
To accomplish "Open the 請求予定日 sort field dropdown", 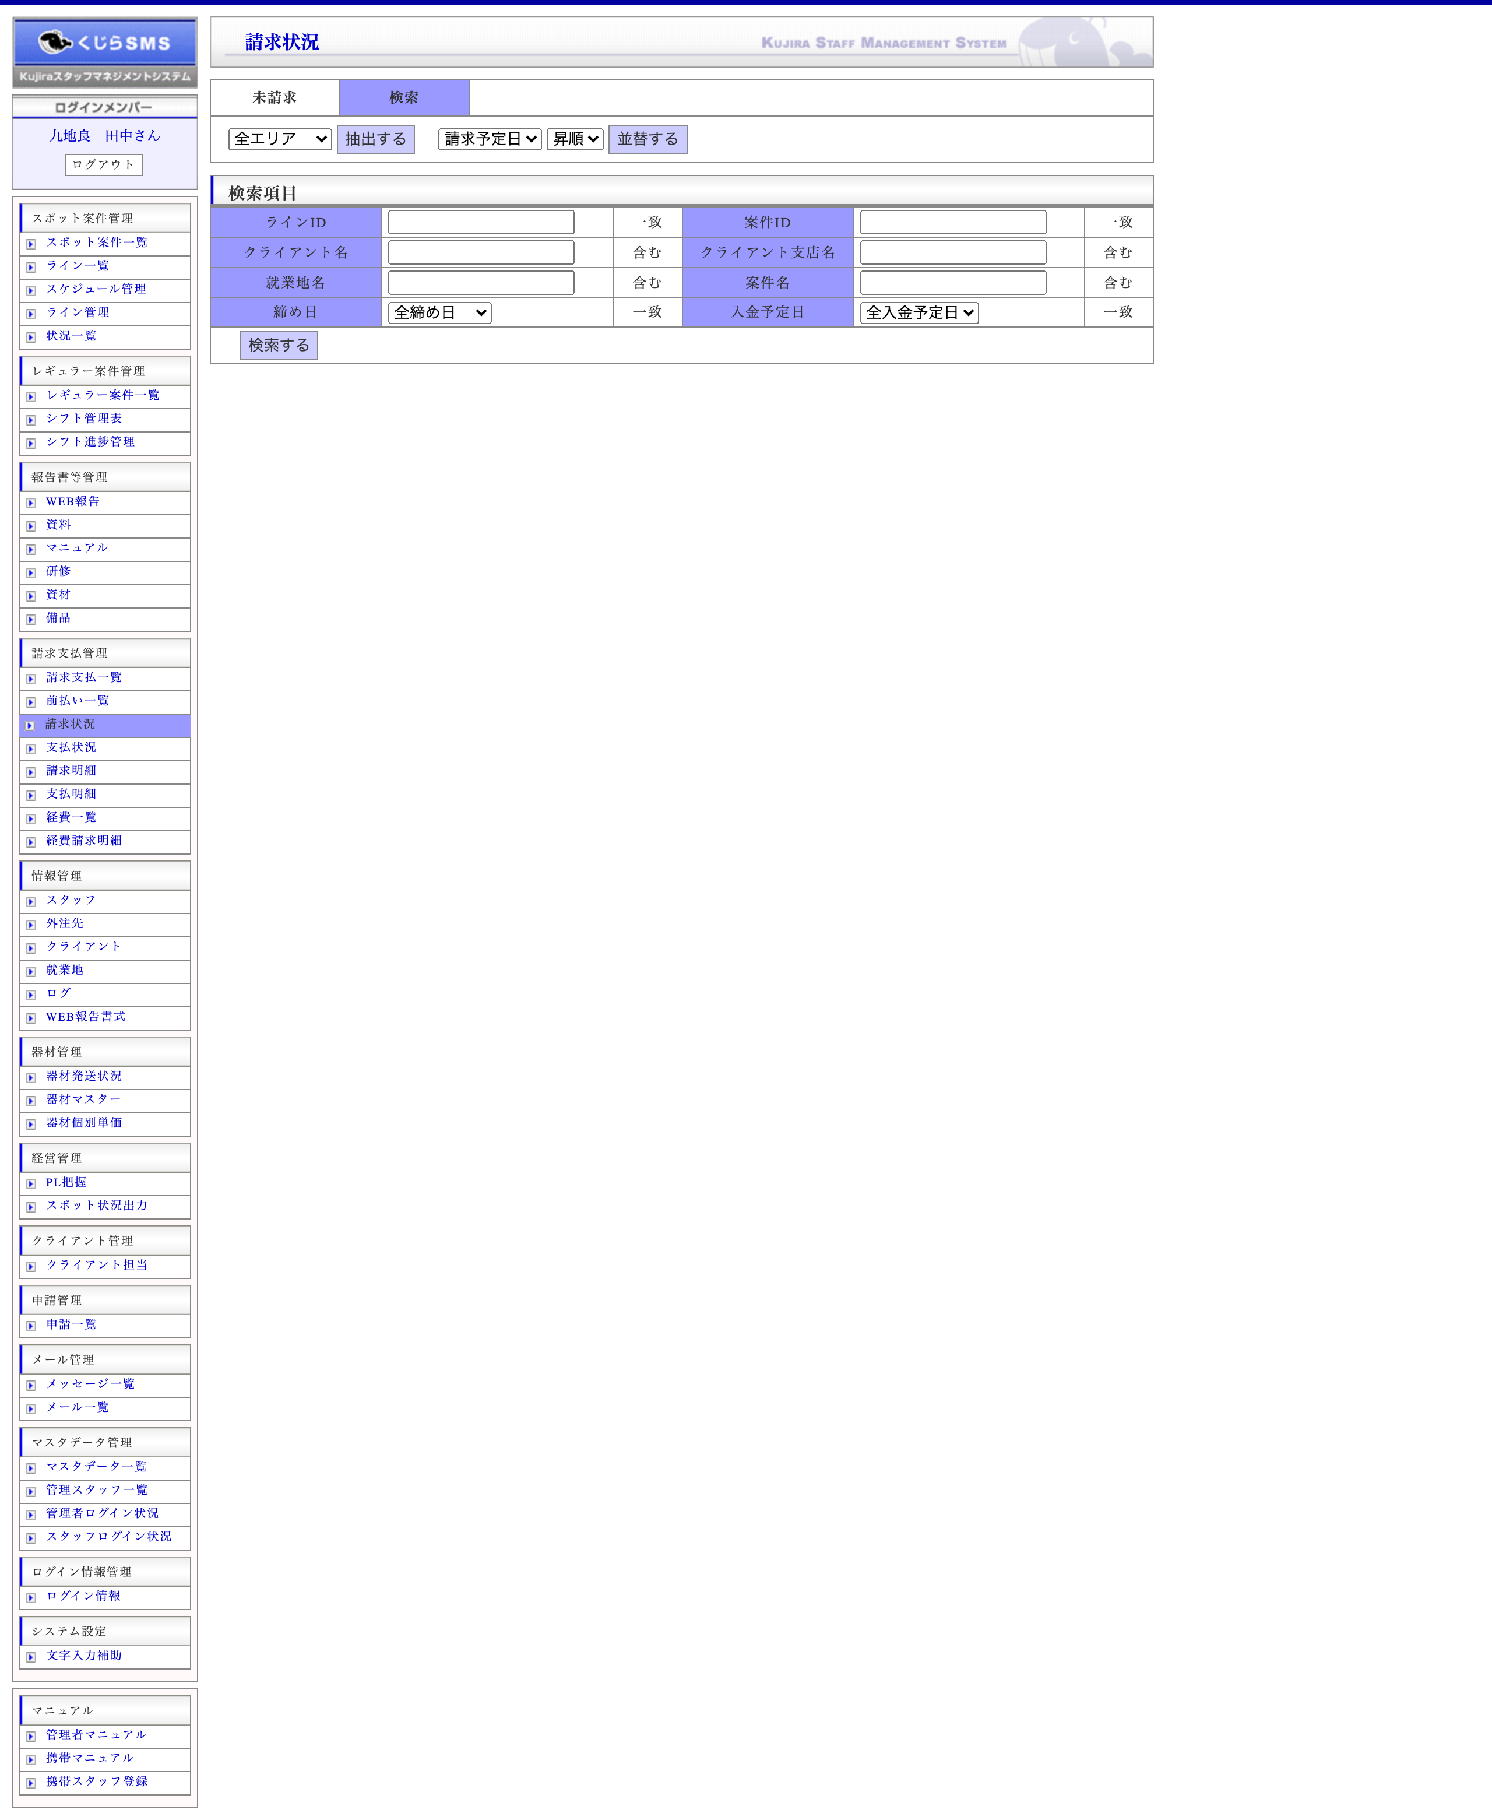I will [x=490, y=139].
